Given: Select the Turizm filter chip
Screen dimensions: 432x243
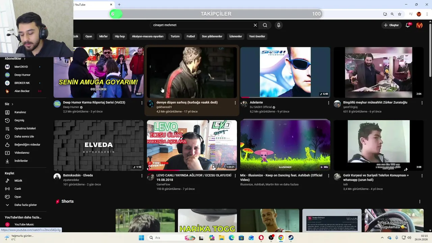Looking at the screenshot, I should coord(175,36).
